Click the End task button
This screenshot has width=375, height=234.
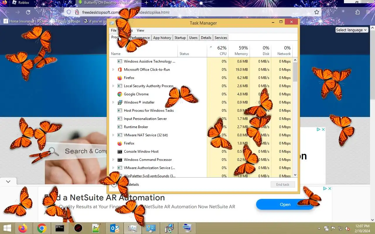[x=283, y=185]
